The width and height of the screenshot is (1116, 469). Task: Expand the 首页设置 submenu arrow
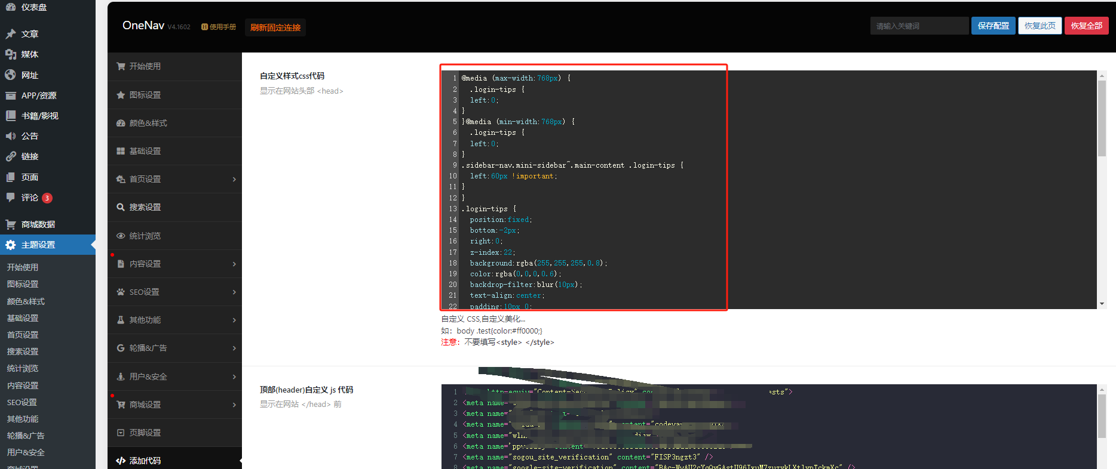[234, 179]
